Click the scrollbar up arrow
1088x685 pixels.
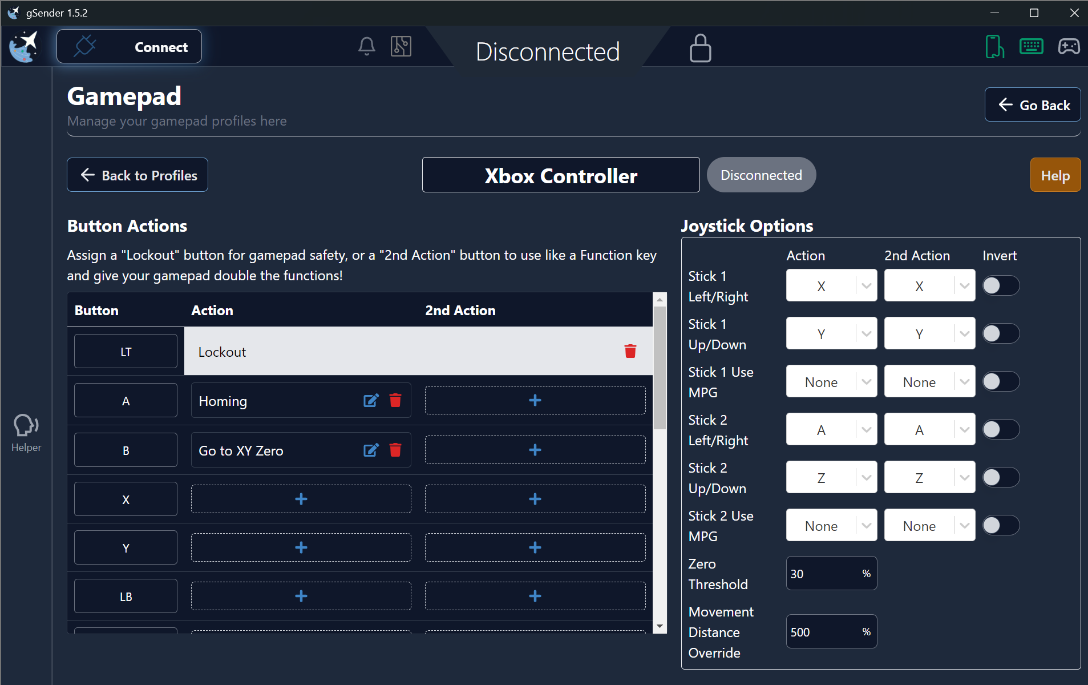(660, 299)
